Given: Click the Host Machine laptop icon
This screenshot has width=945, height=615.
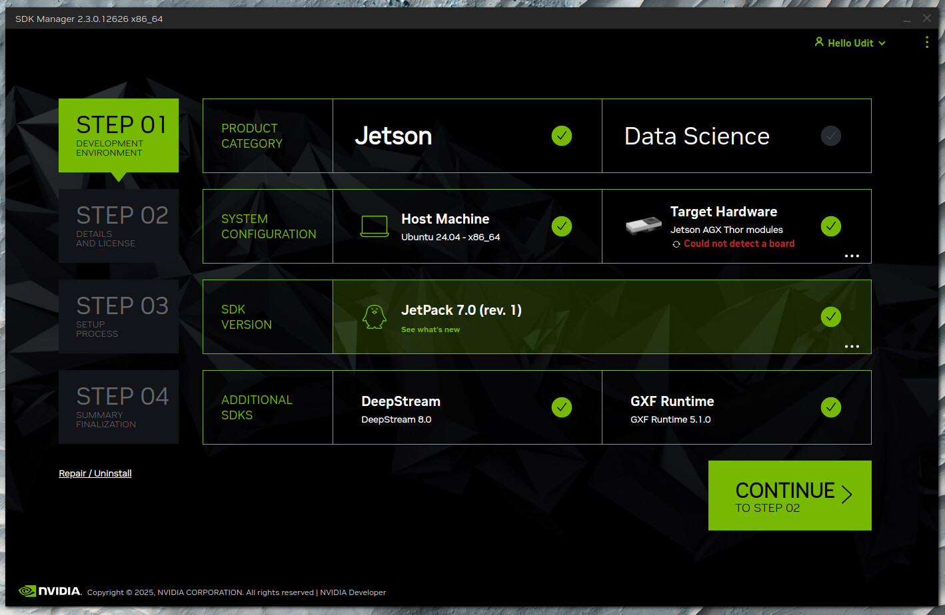Looking at the screenshot, I should pos(375,226).
